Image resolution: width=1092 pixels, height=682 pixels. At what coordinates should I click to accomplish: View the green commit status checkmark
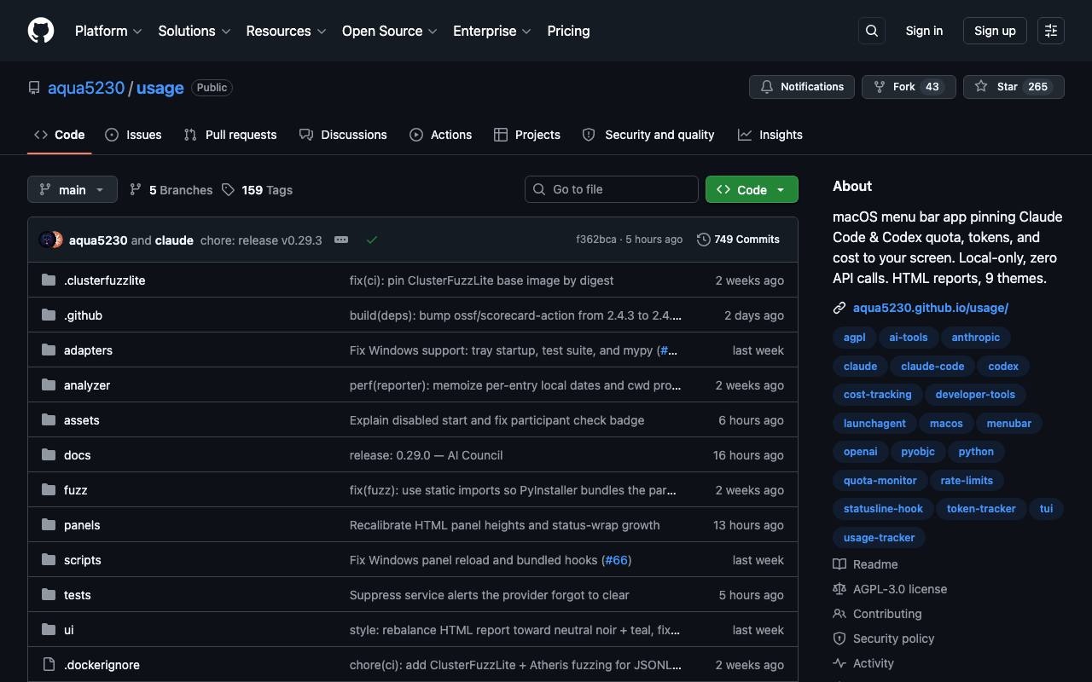point(372,240)
